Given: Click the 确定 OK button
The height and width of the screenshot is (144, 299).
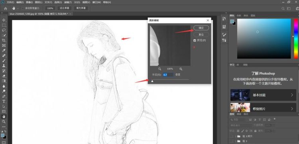Looking at the screenshot, I should pos(201,28).
